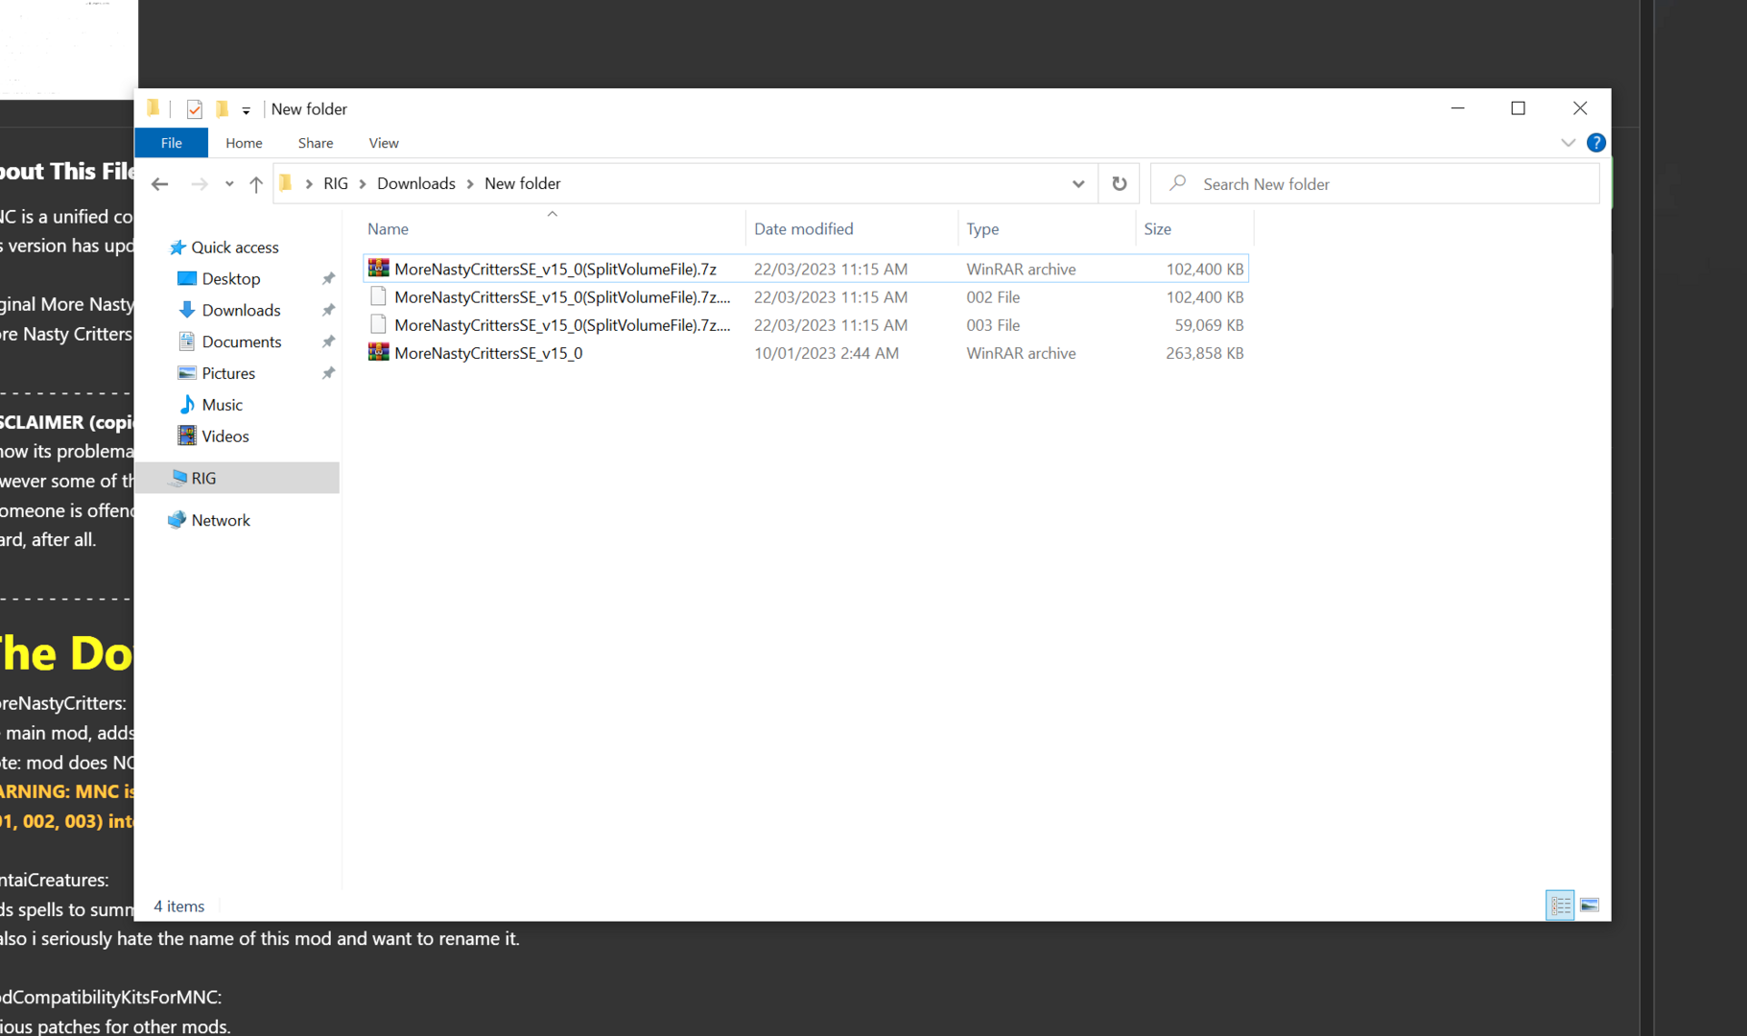Open Downloads in navigation pane

tap(242, 311)
